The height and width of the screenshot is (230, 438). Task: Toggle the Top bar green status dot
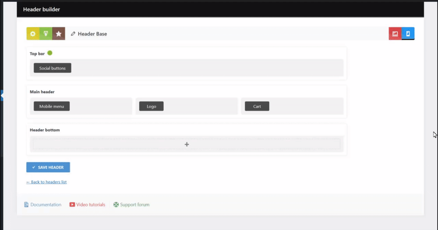(x=50, y=53)
